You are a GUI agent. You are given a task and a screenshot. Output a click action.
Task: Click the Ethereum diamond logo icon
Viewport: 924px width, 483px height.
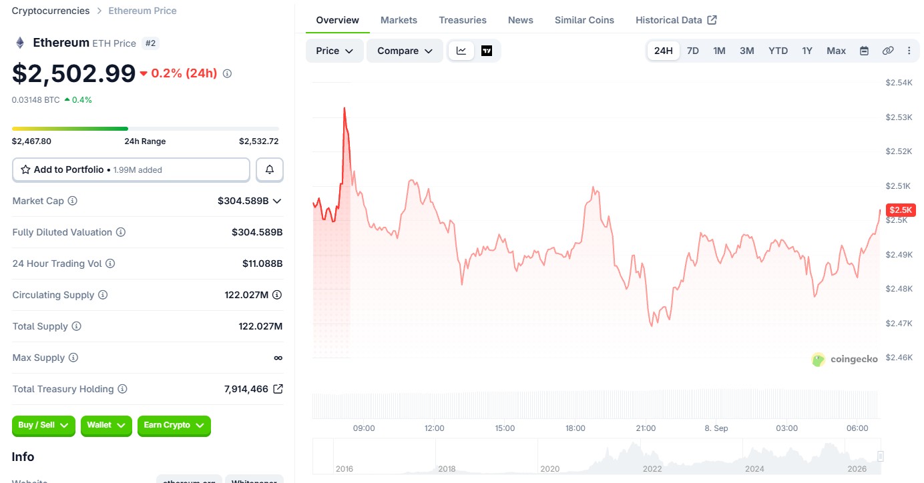20,43
